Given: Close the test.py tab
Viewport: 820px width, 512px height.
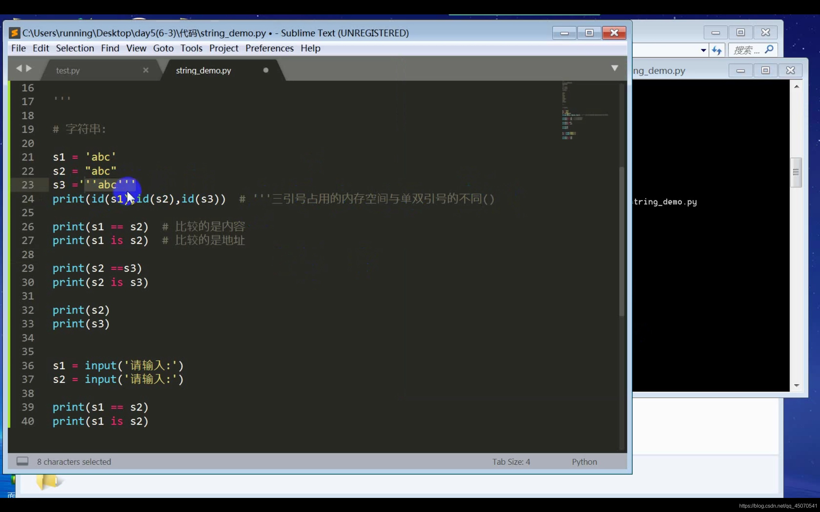Looking at the screenshot, I should pos(146,70).
